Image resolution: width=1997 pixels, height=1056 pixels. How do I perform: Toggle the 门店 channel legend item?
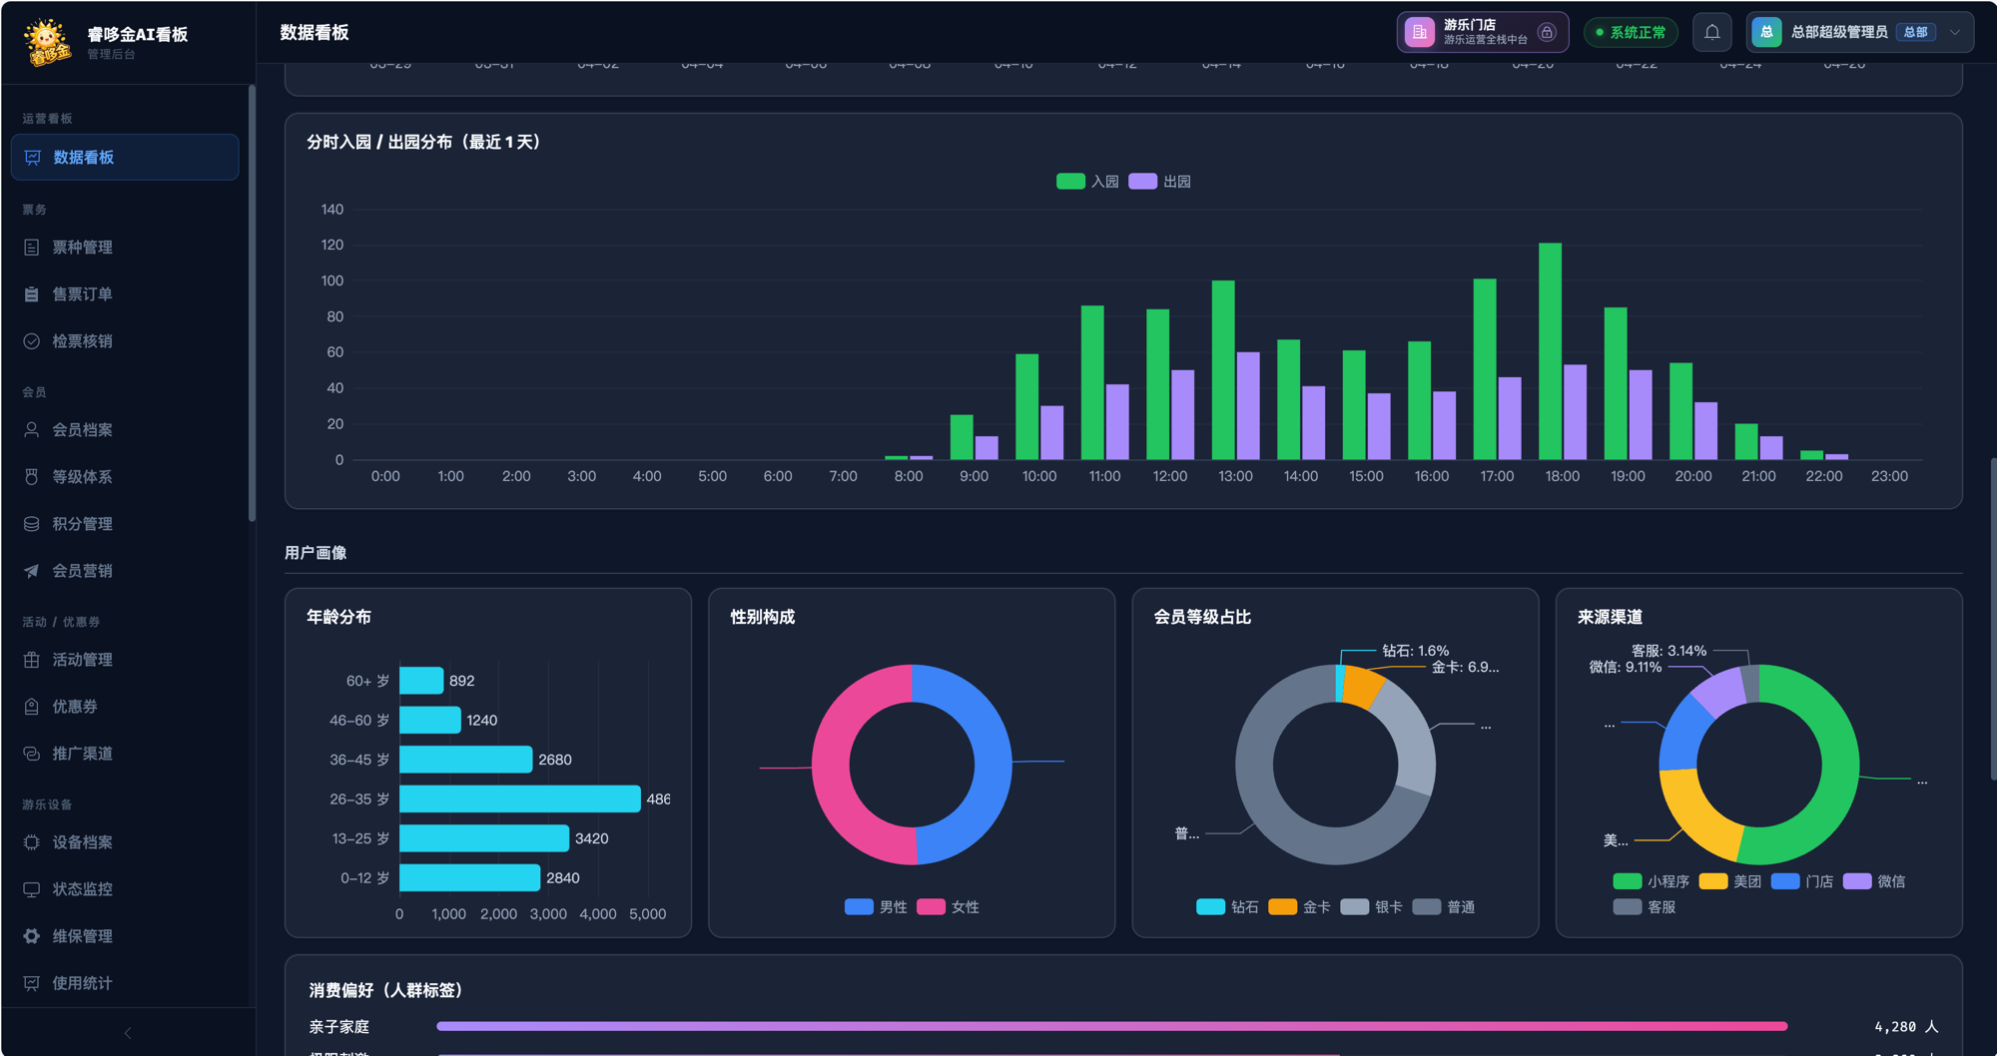pos(1802,881)
